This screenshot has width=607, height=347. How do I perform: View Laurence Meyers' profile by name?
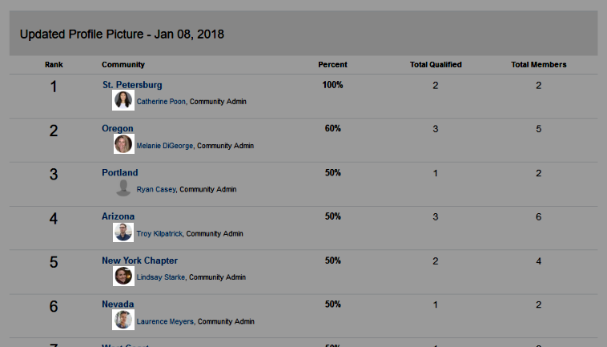(x=165, y=321)
